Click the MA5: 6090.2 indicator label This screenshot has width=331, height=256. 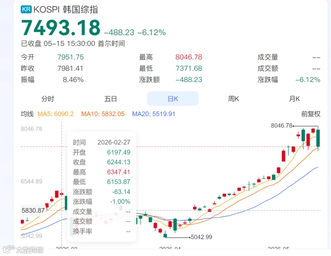56,114
